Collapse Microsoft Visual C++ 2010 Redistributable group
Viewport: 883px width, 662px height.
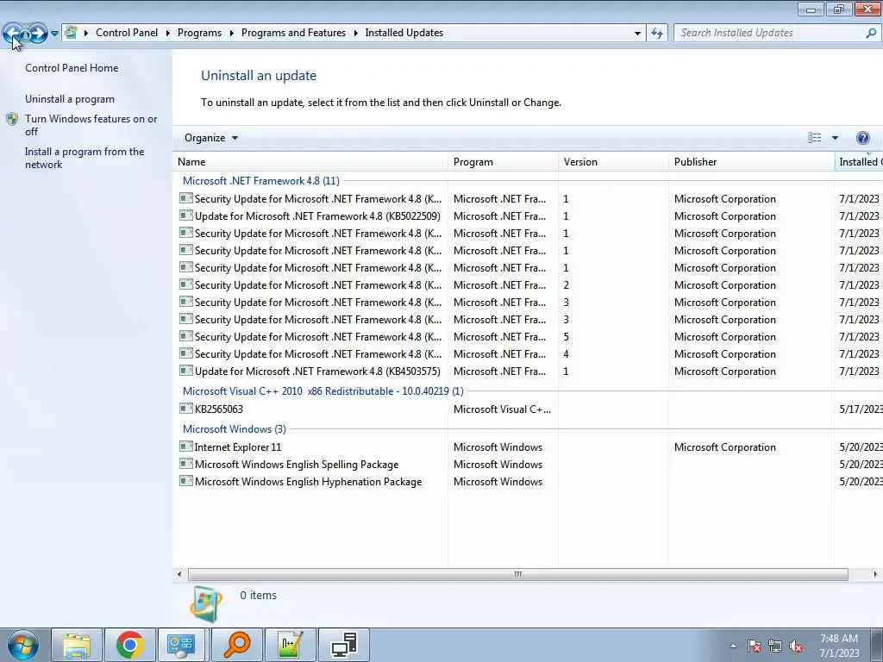click(323, 390)
